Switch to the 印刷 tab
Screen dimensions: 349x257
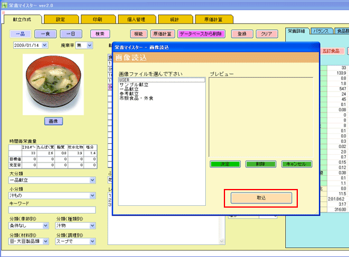tap(97, 19)
